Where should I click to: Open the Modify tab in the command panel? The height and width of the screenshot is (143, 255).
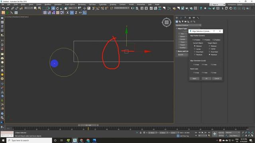point(181,17)
